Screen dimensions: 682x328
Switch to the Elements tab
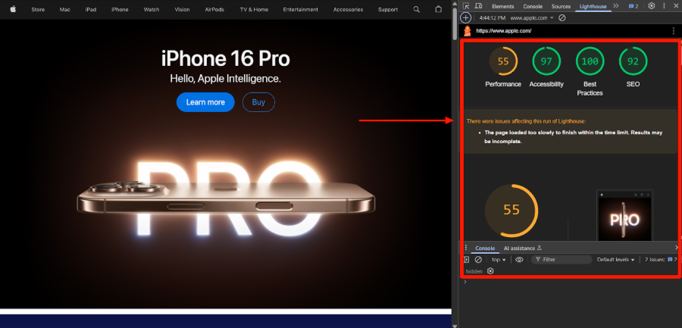tap(503, 6)
